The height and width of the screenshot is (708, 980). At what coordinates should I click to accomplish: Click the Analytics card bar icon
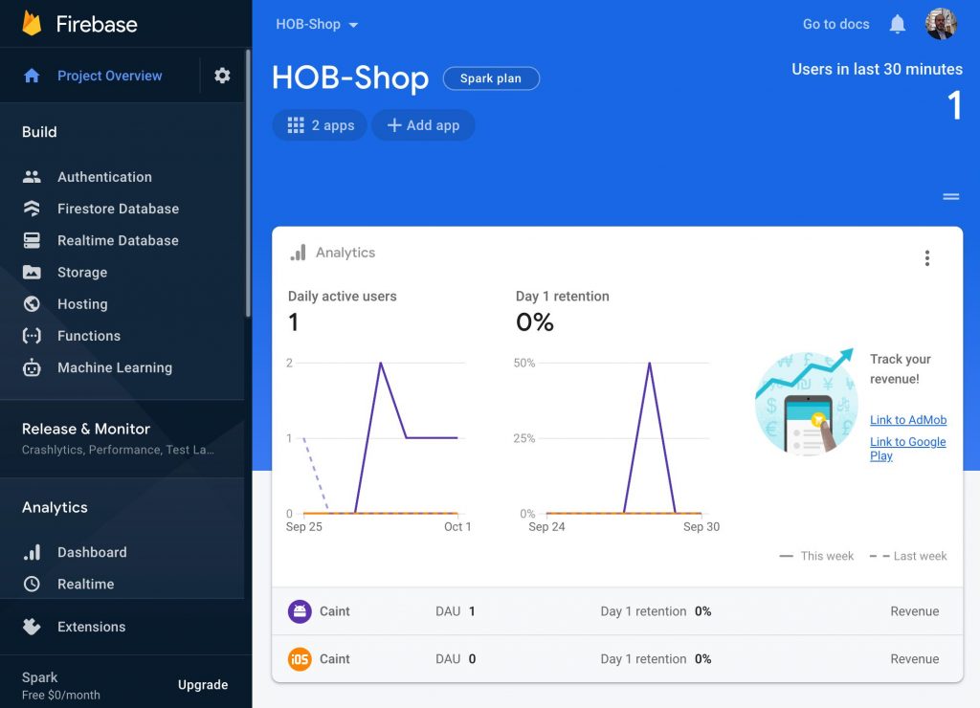pos(299,253)
